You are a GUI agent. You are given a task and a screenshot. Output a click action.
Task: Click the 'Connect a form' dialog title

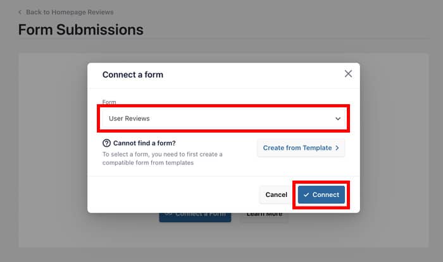click(x=133, y=74)
